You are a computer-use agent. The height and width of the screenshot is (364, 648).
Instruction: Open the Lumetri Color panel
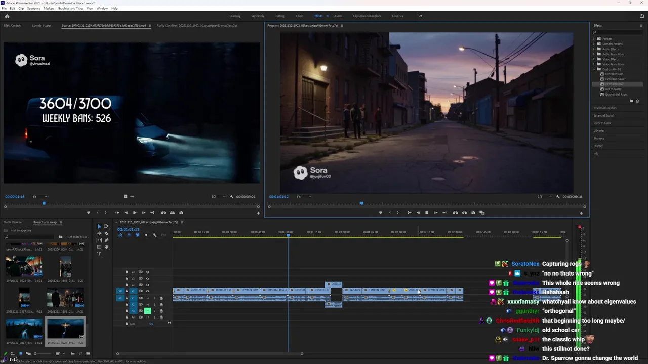point(602,123)
